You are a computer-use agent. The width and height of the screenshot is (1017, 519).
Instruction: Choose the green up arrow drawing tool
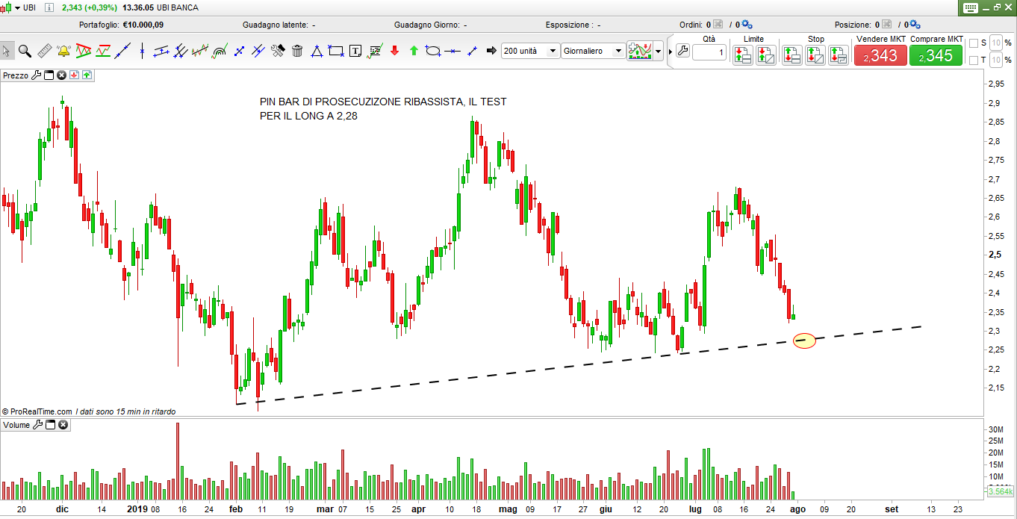pos(414,51)
